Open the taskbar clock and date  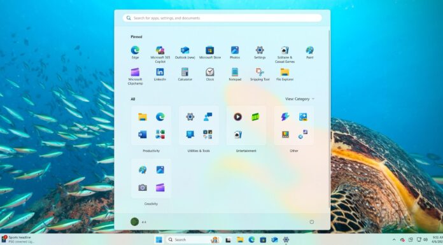(437, 240)
